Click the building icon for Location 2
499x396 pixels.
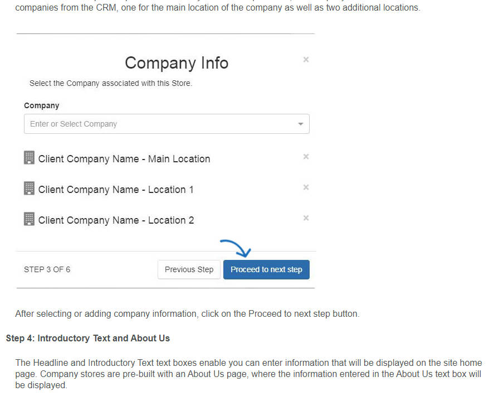tap(29, 219)
